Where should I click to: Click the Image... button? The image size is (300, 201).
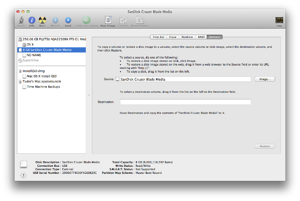click(x=265, y=79)
